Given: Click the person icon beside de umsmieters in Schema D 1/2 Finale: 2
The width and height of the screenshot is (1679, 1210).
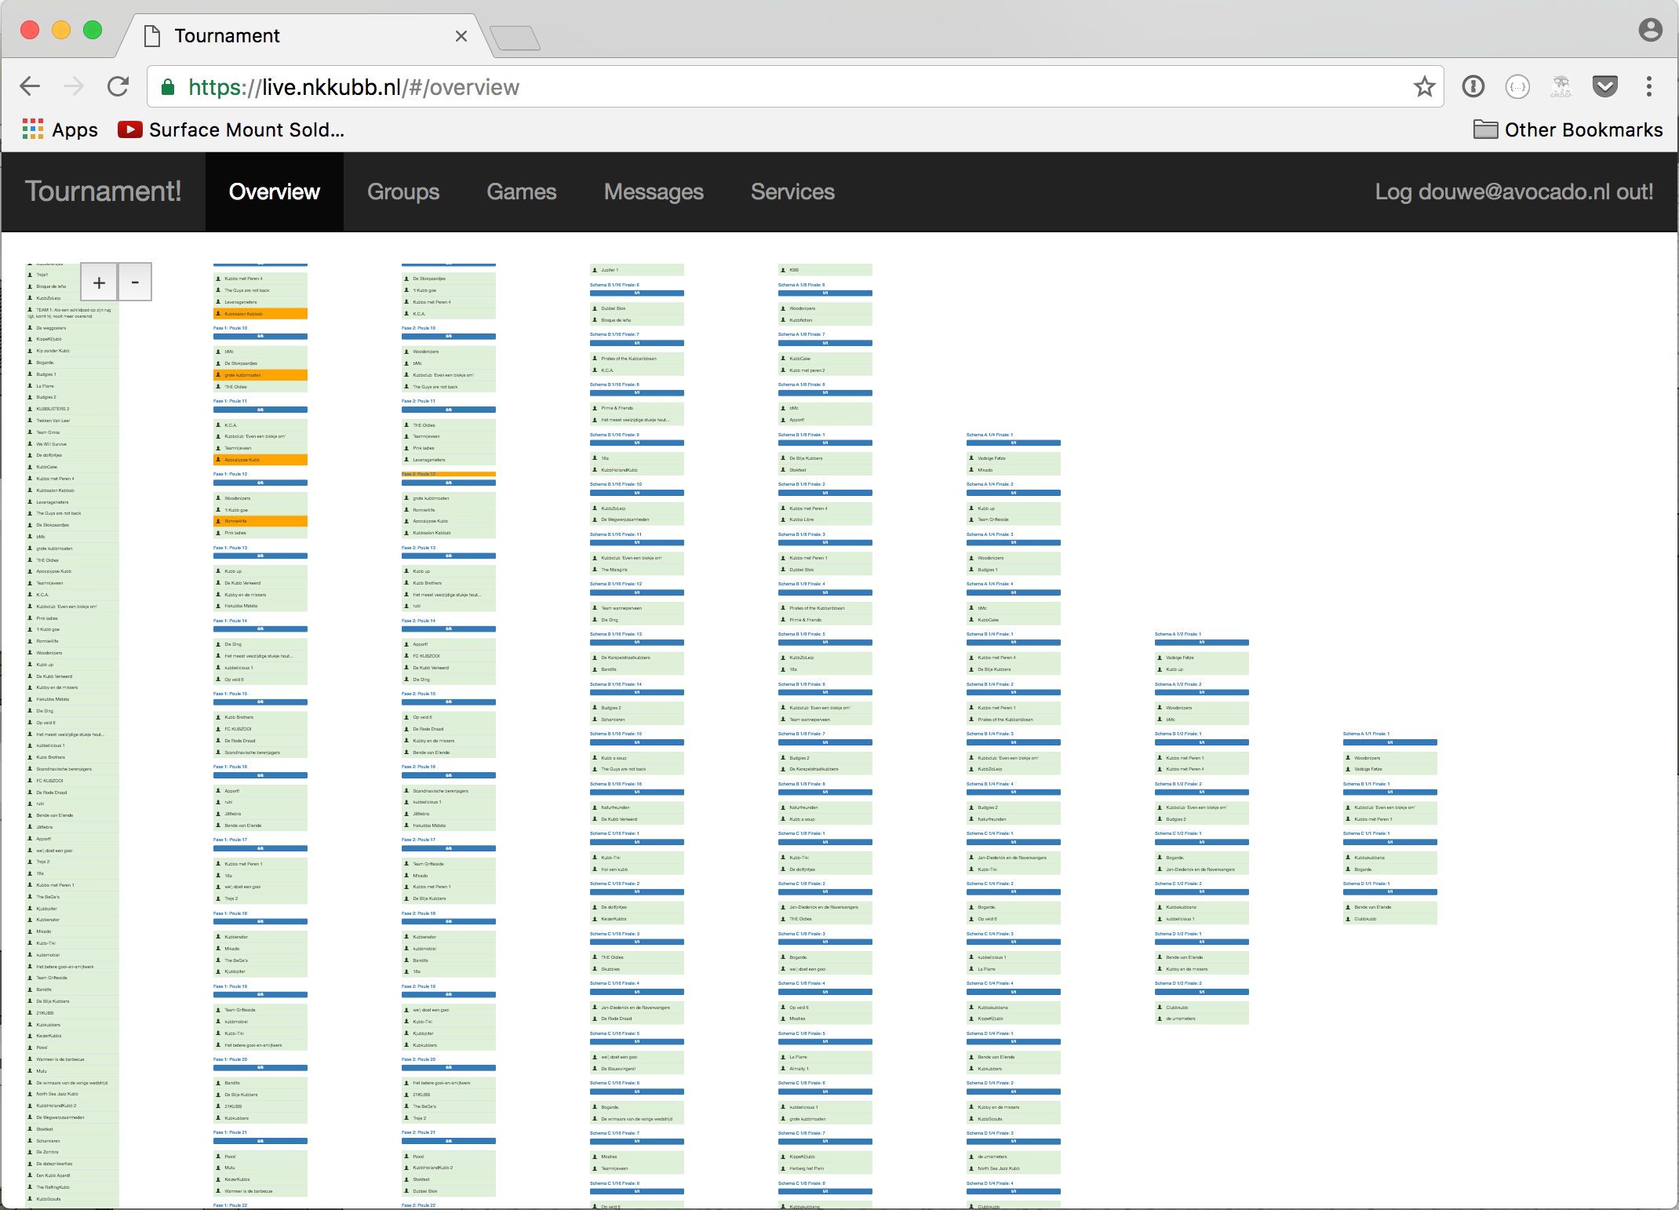Looking at the screenshot, I should click(x=1160, y=1019).
